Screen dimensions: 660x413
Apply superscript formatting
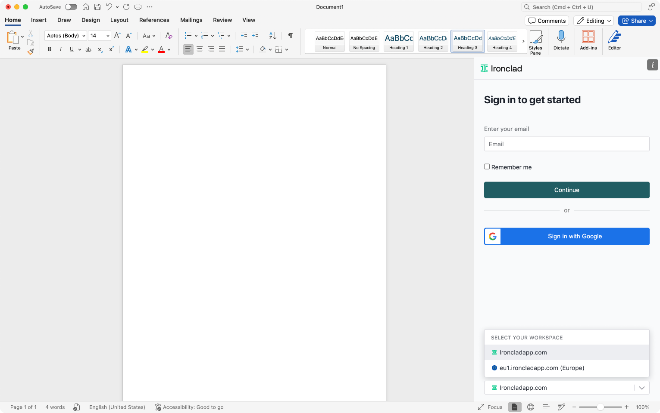pos(111,49)
